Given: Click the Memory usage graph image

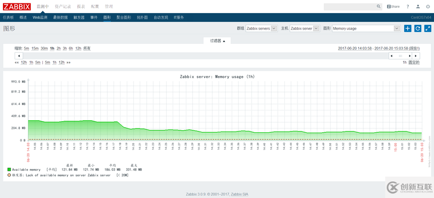Looking at the screenshot, I should click(x=217, y=126).
